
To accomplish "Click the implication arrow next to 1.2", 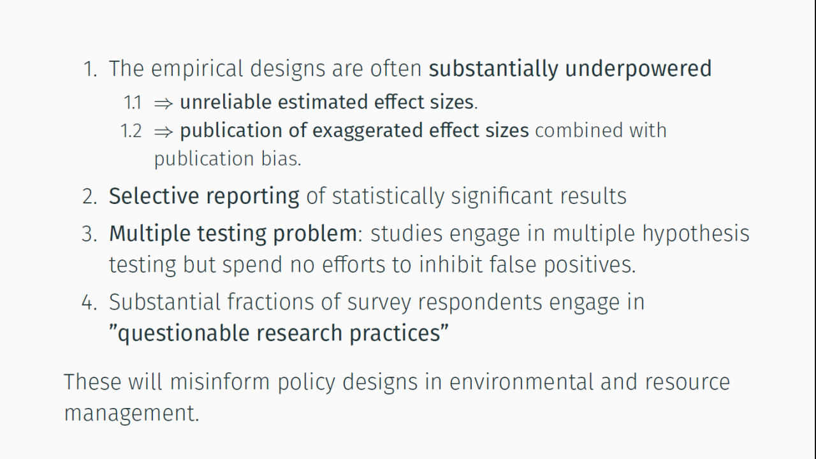I will click(x=164, y=131).
